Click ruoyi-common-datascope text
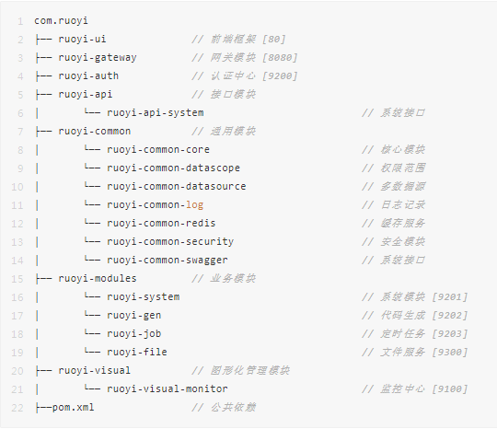 (x=173, y=168)
